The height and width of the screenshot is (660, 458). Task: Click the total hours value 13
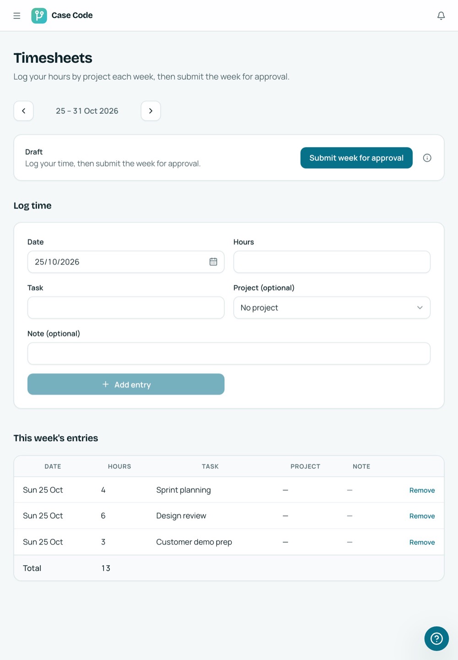pyautogui.click(x=106, y=568)
